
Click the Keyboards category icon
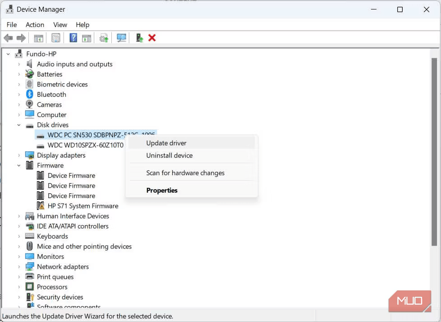[29, 236]
